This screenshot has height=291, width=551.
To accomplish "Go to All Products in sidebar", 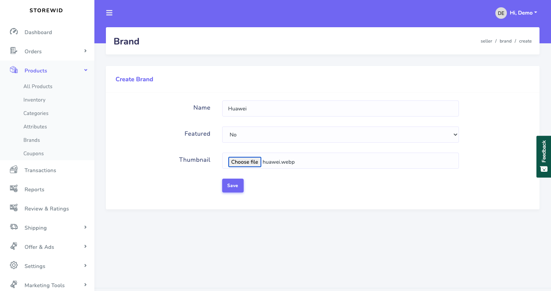I will tap(38, 86).
